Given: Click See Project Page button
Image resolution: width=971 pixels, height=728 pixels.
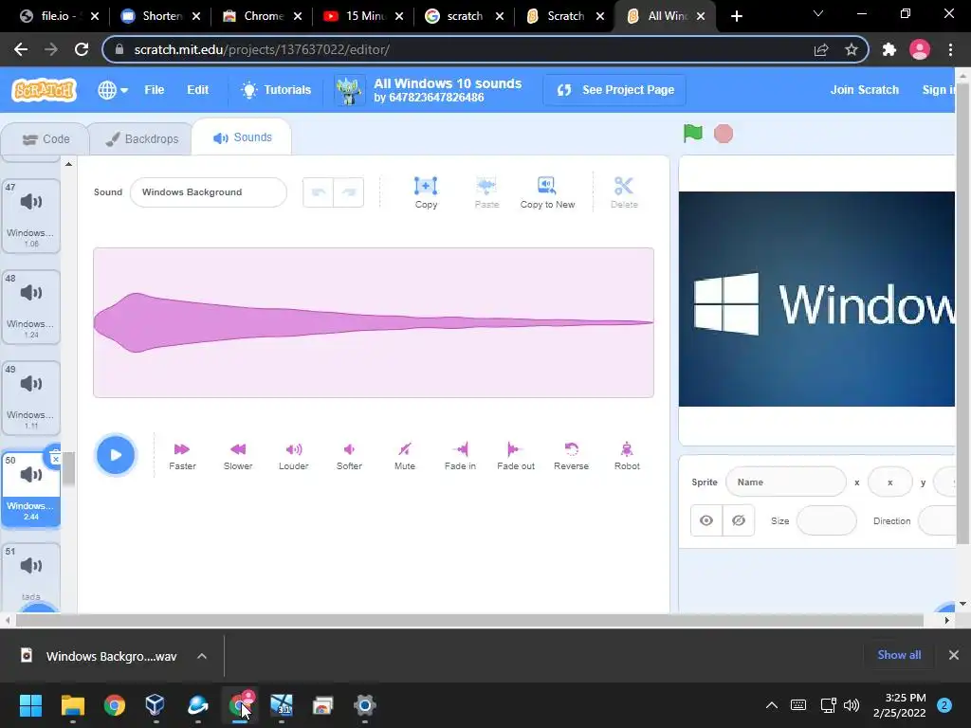Looking at the screenshot, I should click(614, 90).
